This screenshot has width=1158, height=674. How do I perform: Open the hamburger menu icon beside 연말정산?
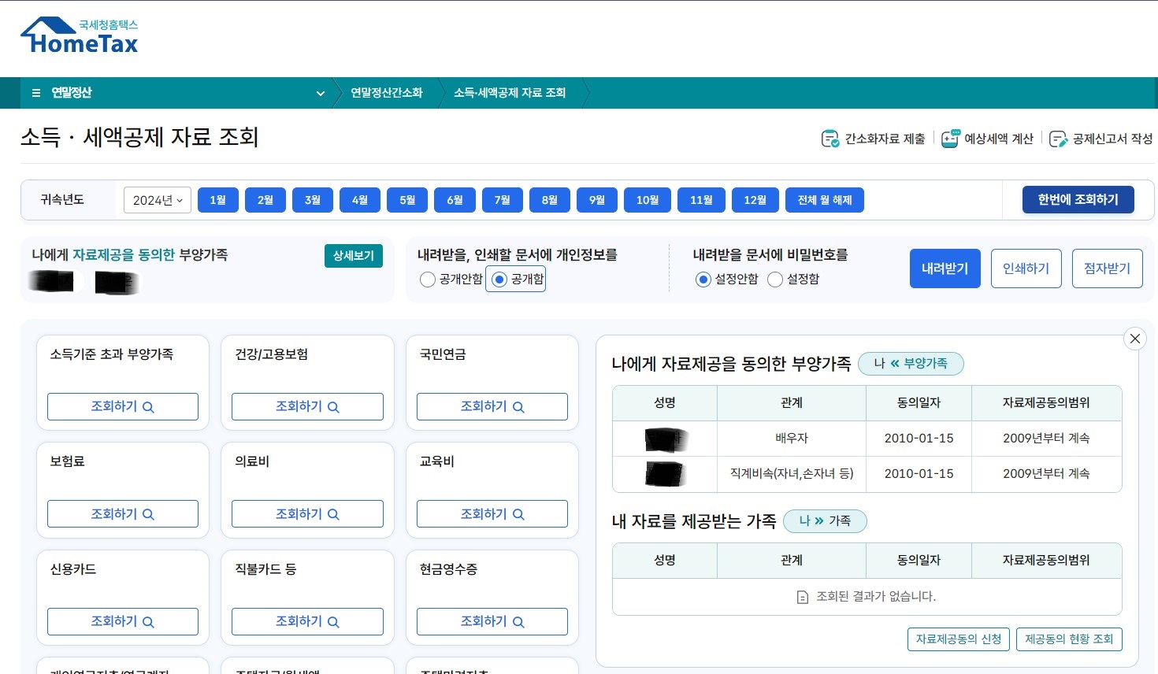tap(36, 93)
